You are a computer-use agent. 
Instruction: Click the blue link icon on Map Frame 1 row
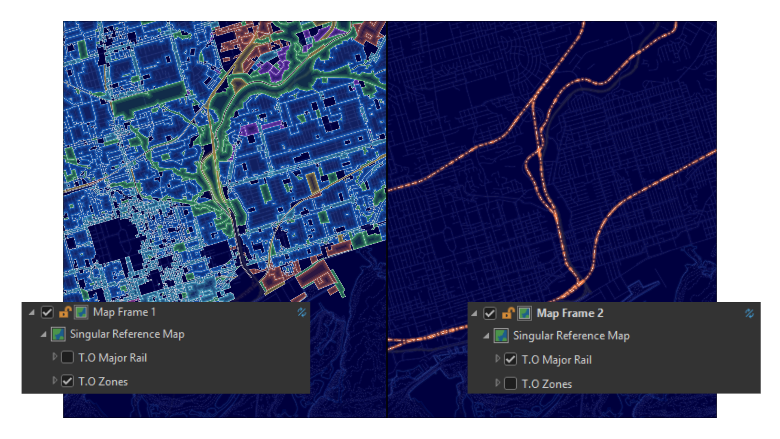point(301,312)
